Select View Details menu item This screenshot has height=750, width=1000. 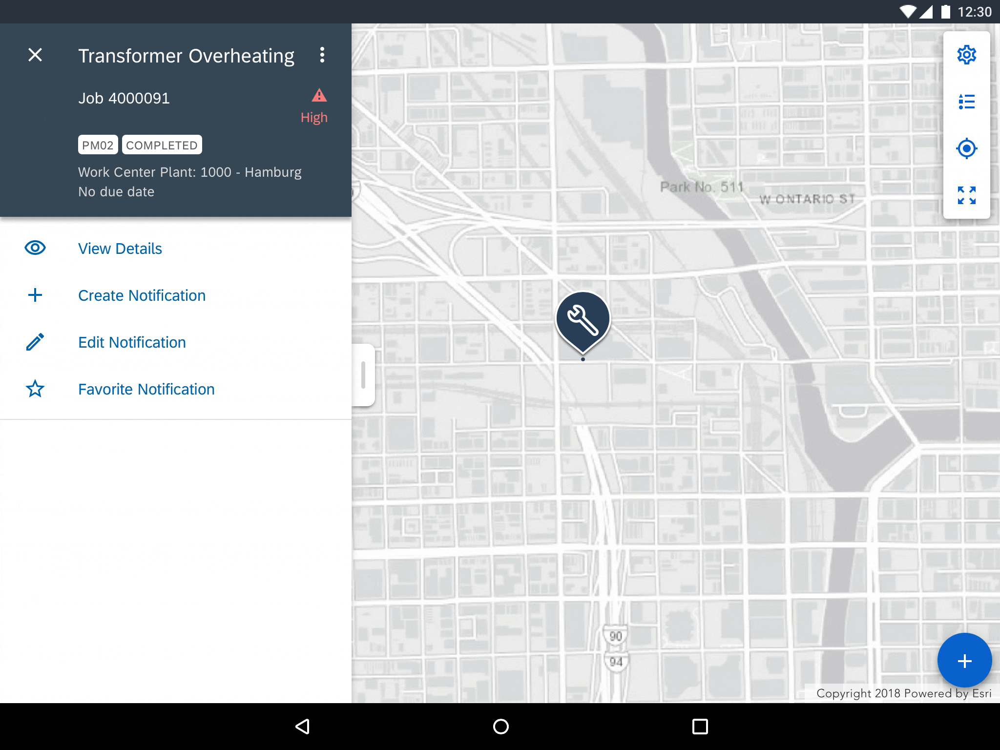pos(120,248)
